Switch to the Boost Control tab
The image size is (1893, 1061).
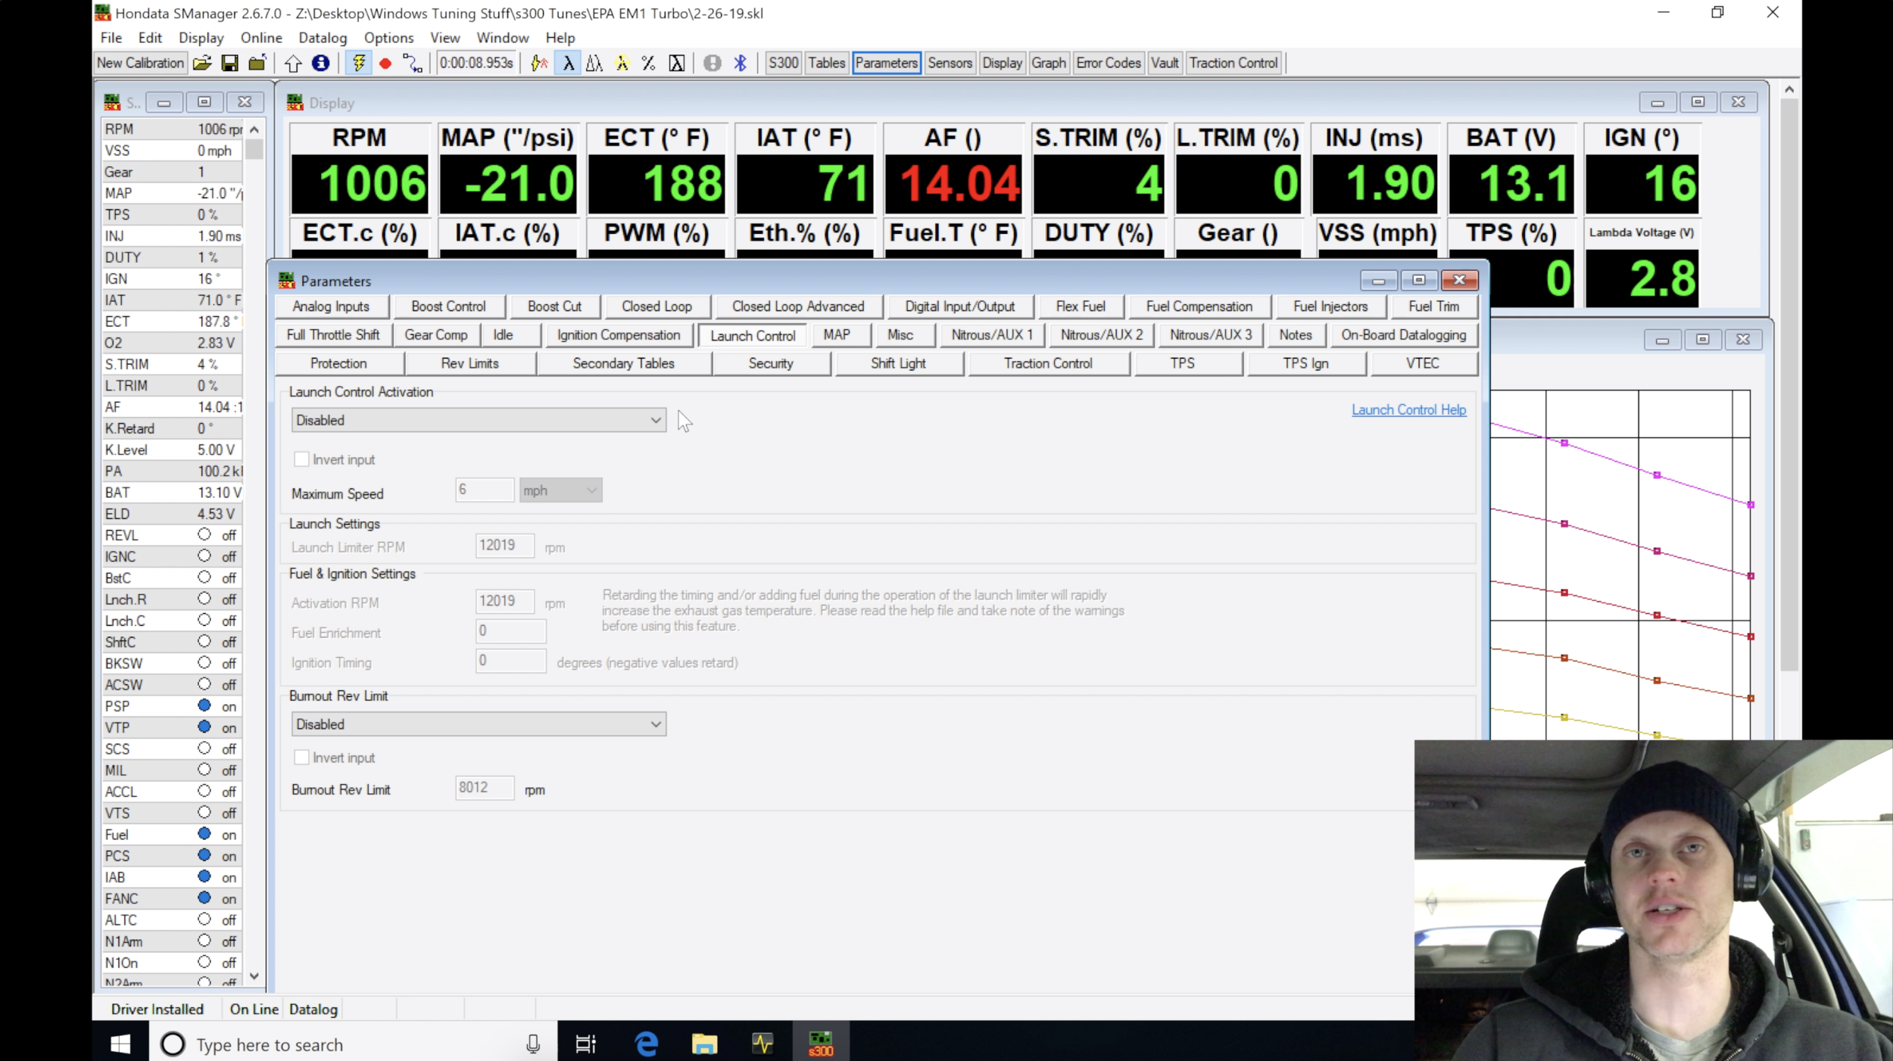tap(448, 306)
